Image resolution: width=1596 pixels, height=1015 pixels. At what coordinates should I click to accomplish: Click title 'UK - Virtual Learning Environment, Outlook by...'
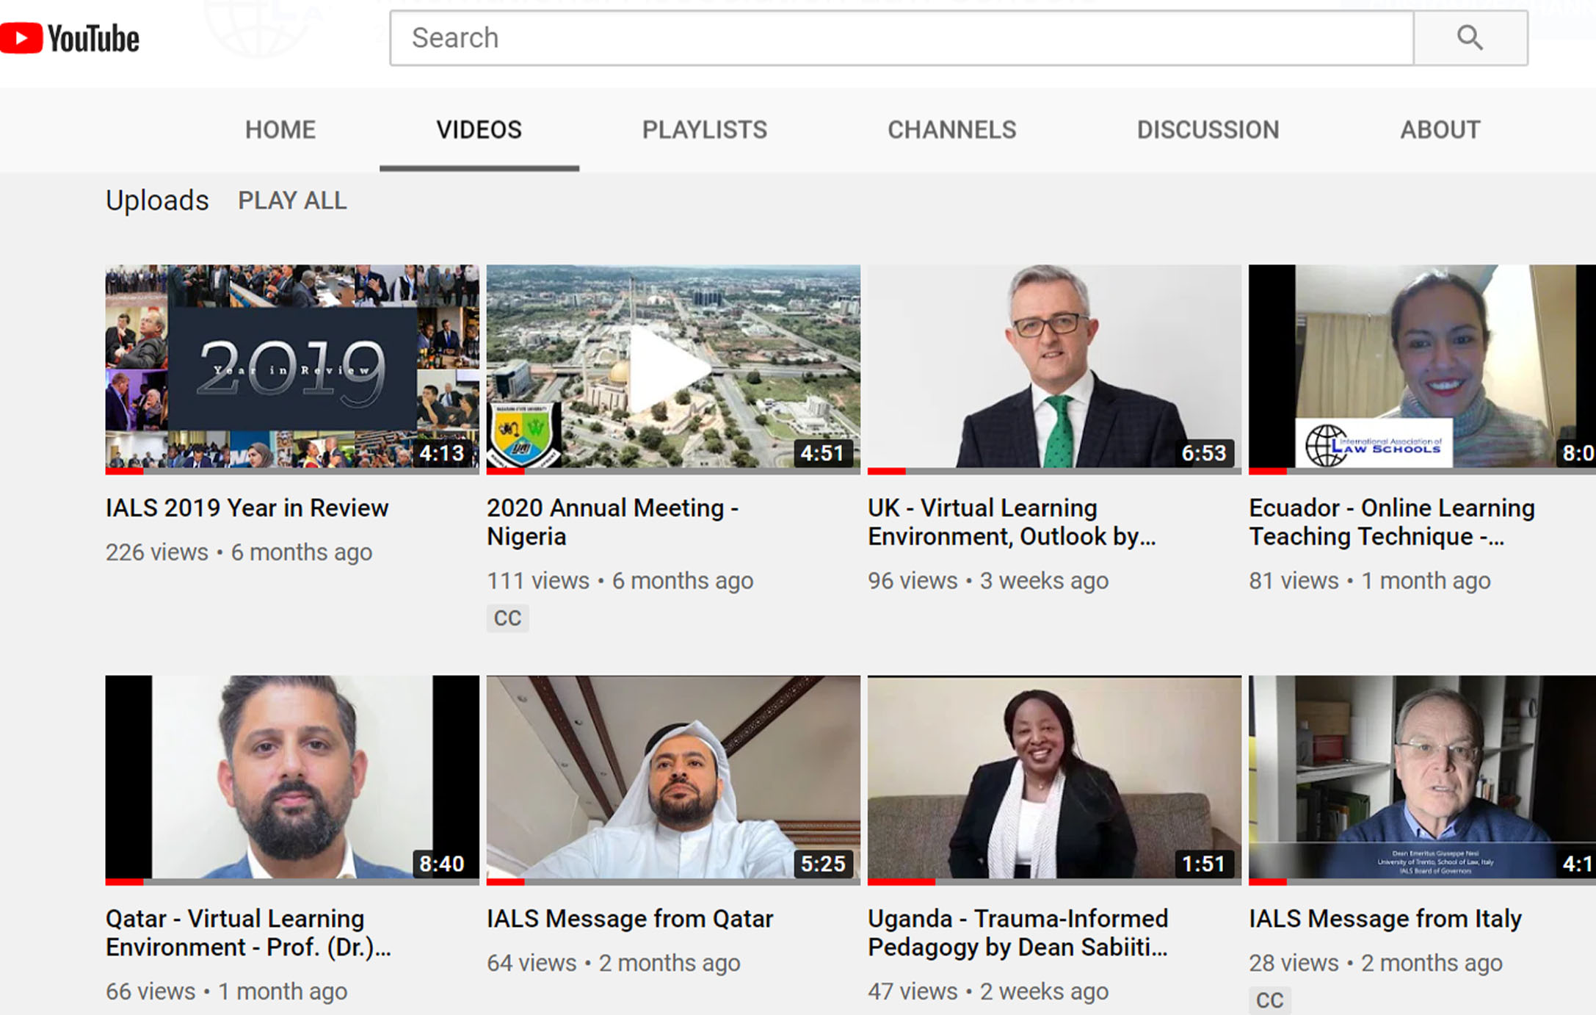coord(1012,522)
